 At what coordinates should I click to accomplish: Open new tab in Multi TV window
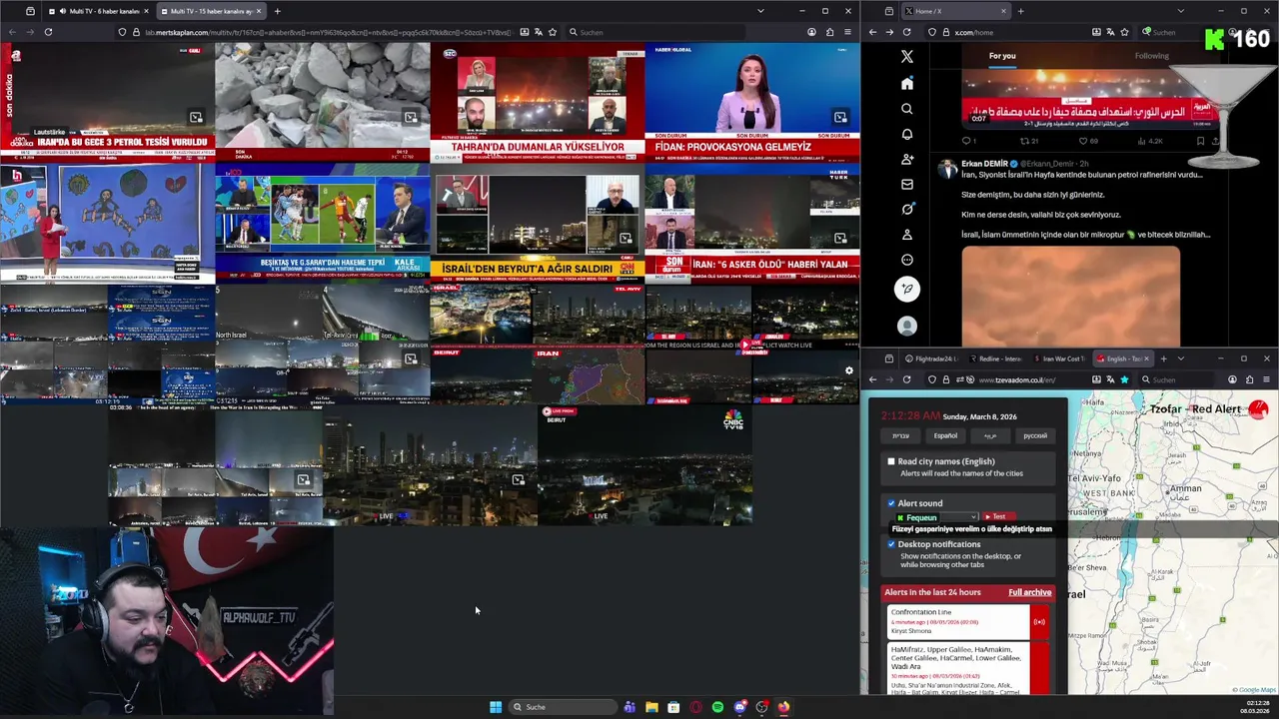277,11
